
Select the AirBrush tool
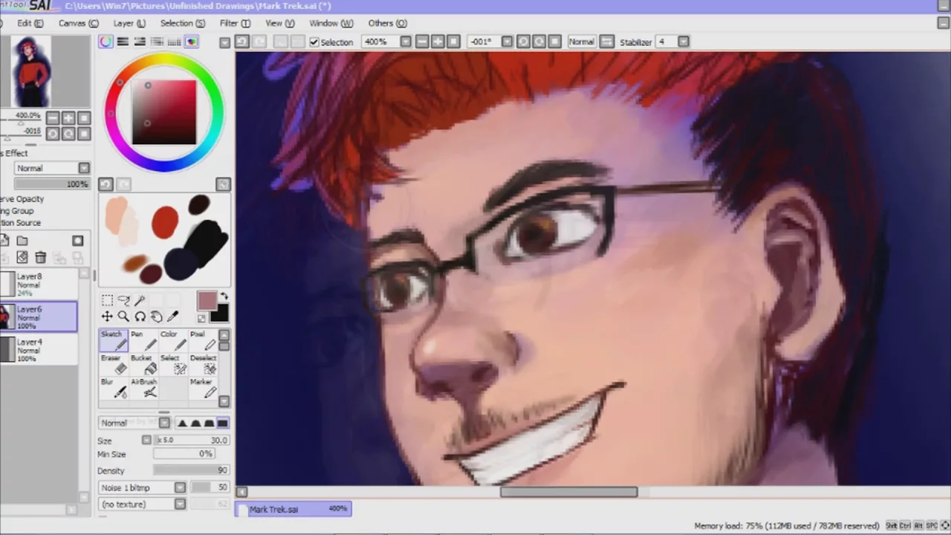pos(143,388)
